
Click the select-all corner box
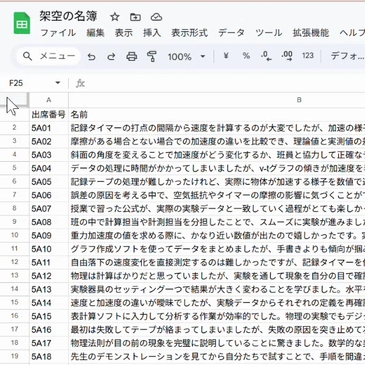pos(15,100)
